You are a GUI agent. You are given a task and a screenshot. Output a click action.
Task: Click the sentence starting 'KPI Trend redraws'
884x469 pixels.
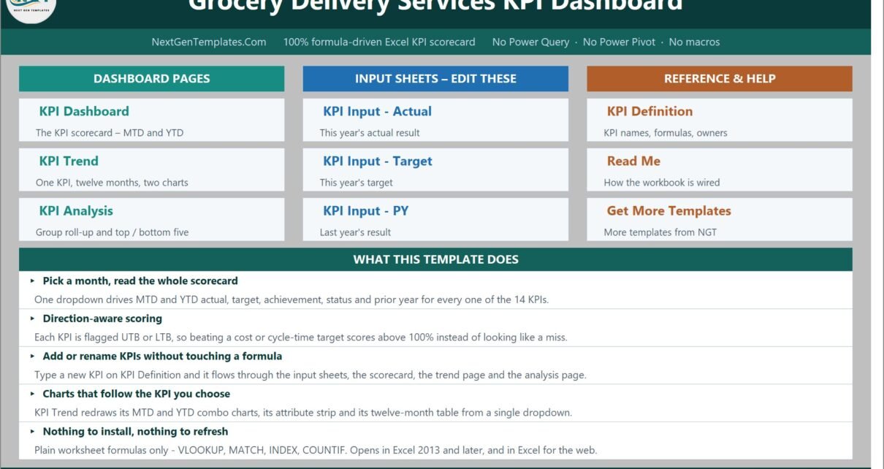(303, 413)
